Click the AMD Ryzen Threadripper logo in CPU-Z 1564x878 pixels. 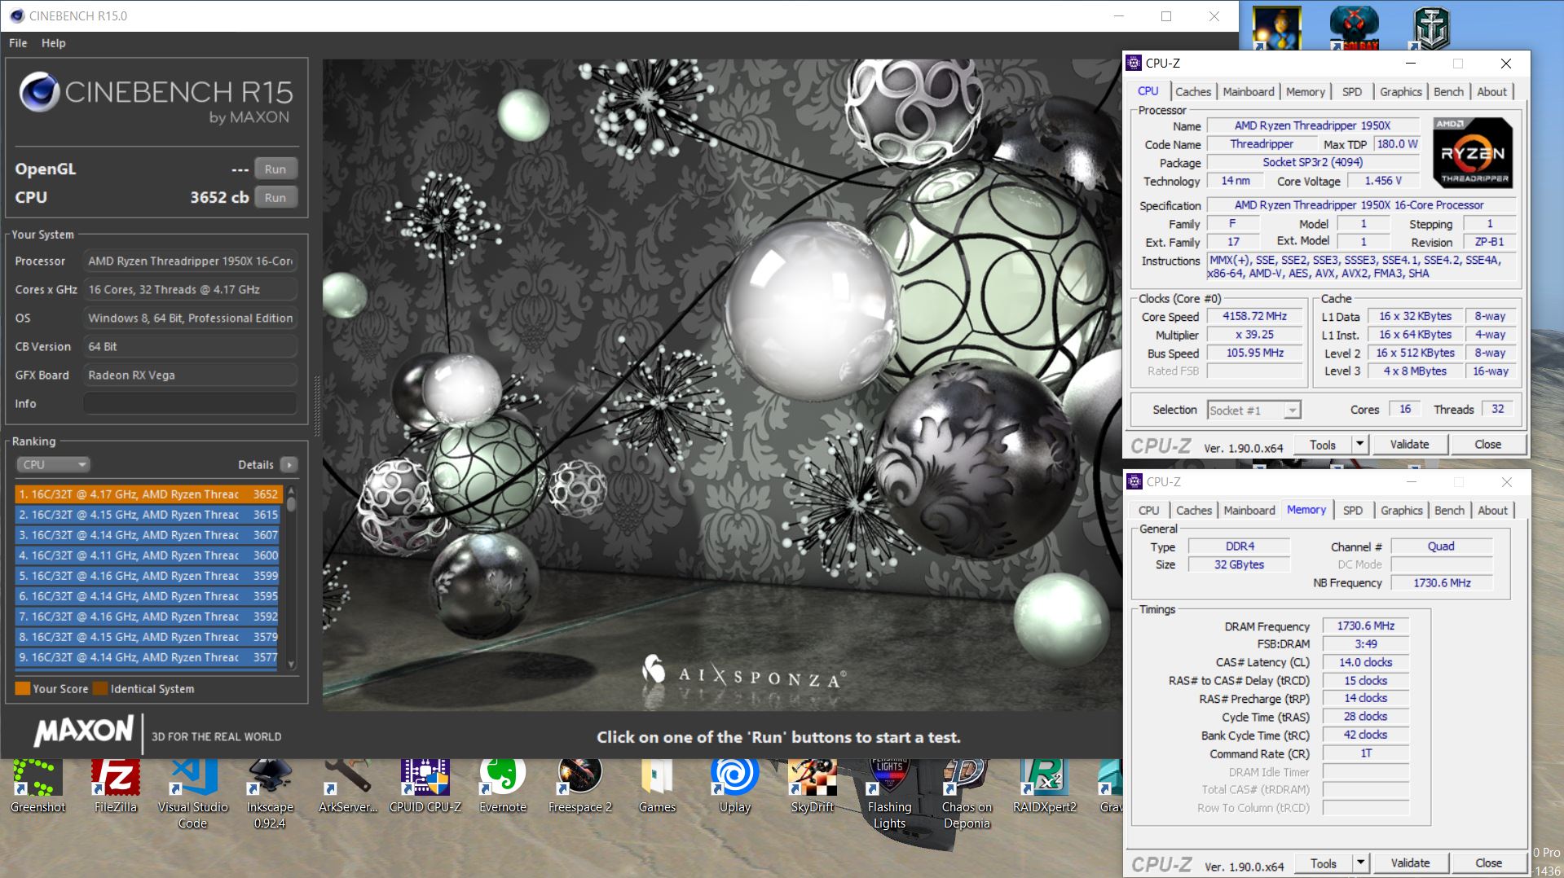[x=1473, y=152]
